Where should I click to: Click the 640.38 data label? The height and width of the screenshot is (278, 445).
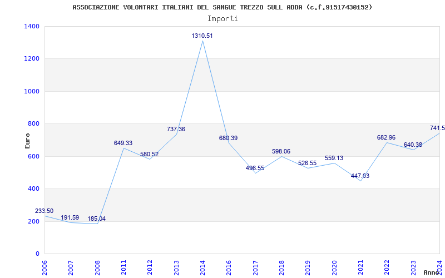413,145
